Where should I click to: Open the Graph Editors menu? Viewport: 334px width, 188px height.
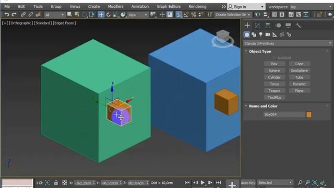(169, 7)
